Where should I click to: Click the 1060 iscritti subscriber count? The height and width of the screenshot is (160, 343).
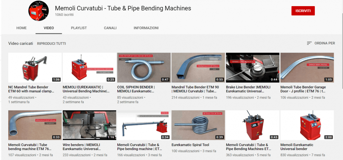click(64, 15)
